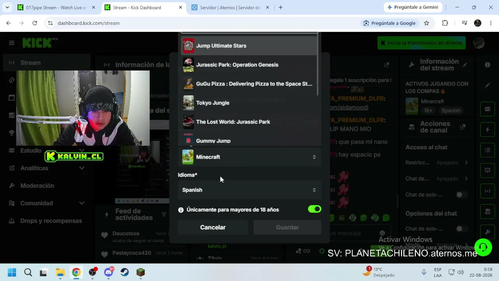Open File Explorer from the taskbar
Viewport: 499px width, 281px height.
click(60, 272)
